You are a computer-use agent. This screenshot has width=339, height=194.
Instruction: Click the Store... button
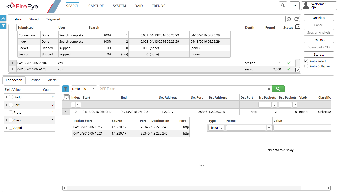[x=319, y=54]
